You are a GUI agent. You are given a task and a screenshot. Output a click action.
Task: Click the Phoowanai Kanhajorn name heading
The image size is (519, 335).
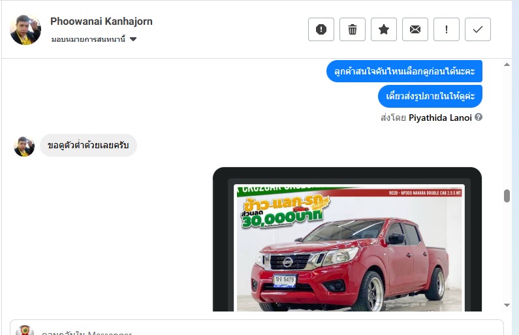(x=101, y=21)
